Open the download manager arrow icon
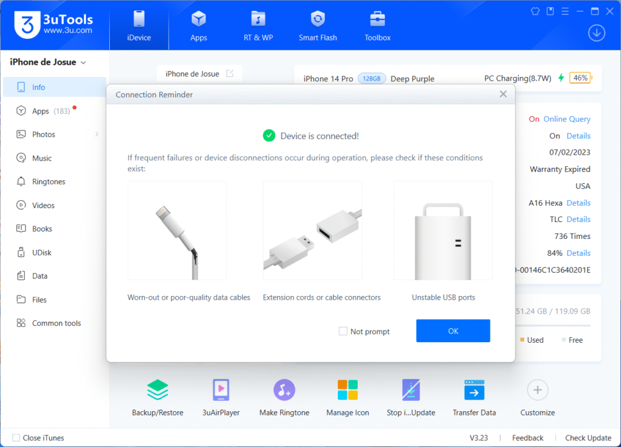The height and width of the screenshot is (447, 621). [x=597, y=33]
